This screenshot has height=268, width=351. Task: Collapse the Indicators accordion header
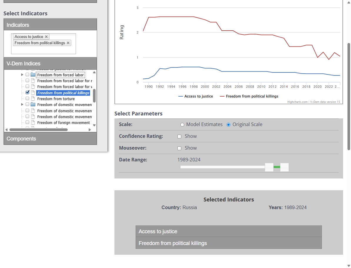50,25
